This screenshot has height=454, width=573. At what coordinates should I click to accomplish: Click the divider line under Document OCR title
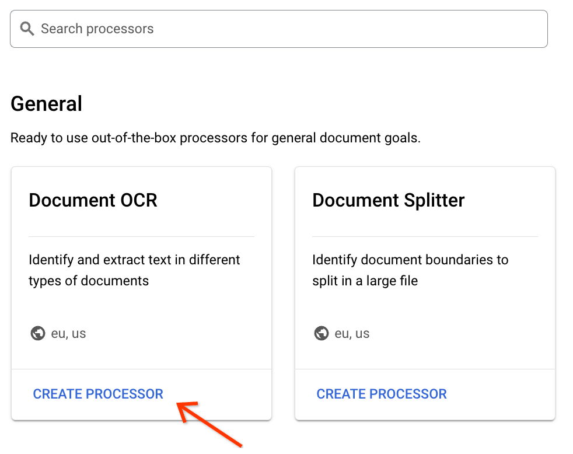pyautogui.click(x=141, y=236)
